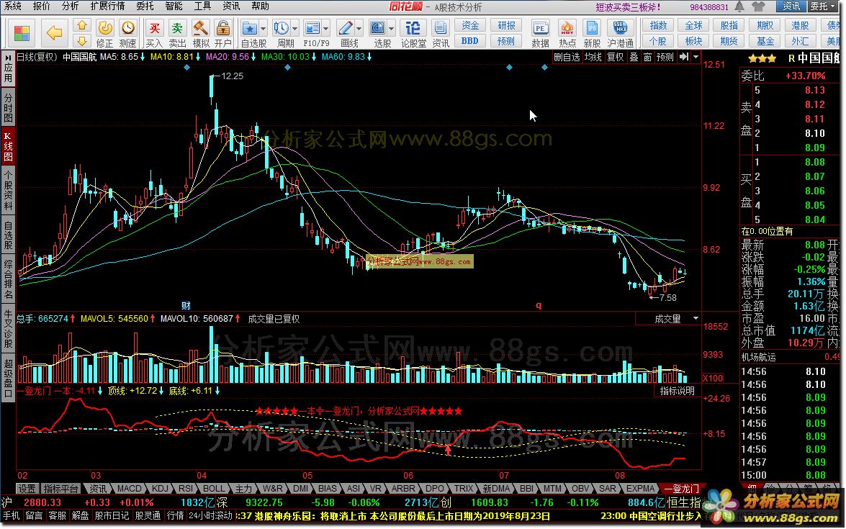
Task: Open the 智能 menu
Action: [x=174, y=6]
